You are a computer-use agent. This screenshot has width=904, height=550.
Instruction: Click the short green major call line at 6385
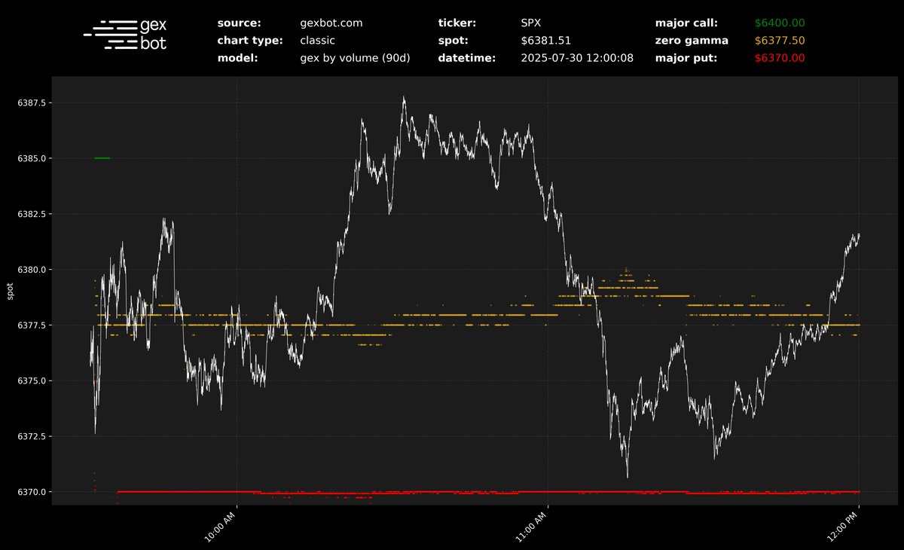click(x=102, y=158)
